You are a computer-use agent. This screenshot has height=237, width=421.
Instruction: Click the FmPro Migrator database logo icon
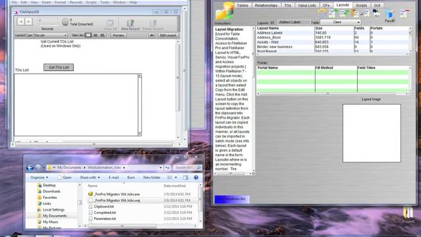tap(225, 11)
